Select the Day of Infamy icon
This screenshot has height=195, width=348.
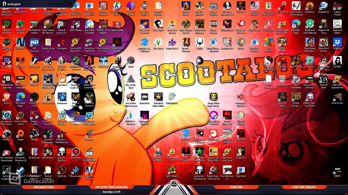pos(213,27)
